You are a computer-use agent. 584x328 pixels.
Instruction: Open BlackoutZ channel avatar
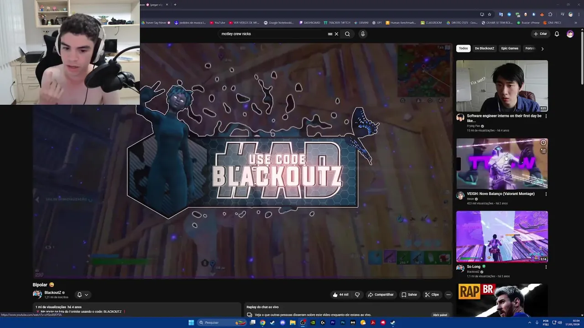point(37,294)
